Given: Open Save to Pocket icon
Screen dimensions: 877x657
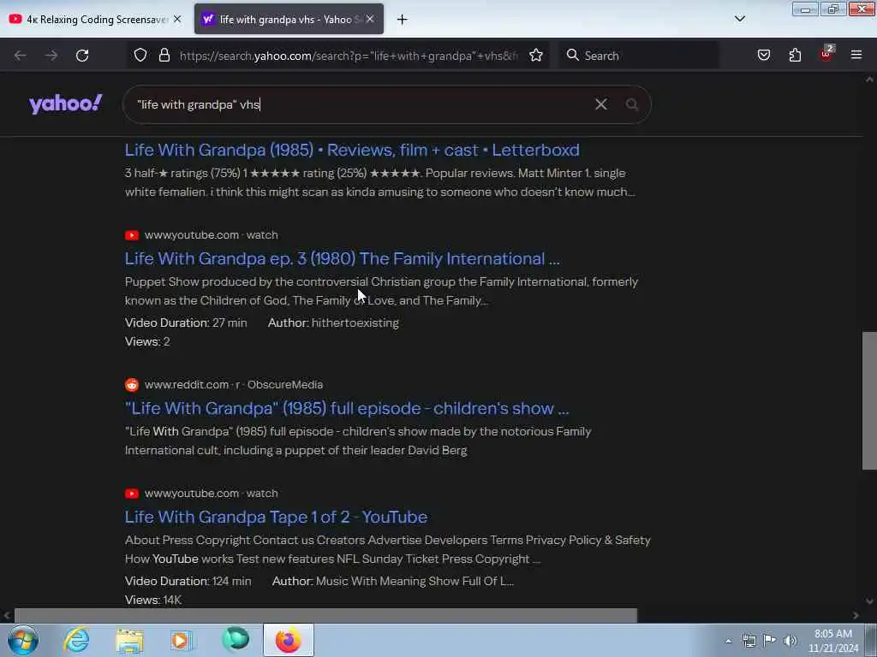Looking at the screenshot, I should [x=763, y=55].
